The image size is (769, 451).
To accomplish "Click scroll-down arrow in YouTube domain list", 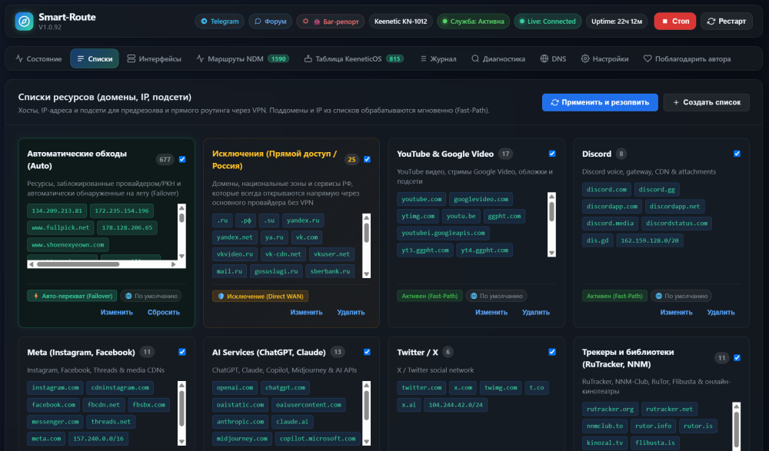I will tap(551, 253).
